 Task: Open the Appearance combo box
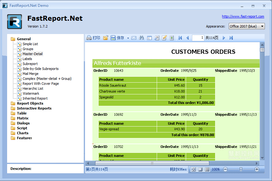coord(247,26)
